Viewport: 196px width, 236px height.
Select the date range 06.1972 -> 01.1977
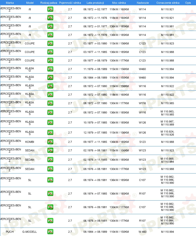tap(95, 26)
